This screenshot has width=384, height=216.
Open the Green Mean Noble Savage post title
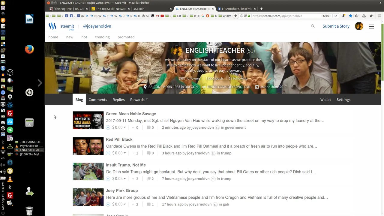pos(131,114)
